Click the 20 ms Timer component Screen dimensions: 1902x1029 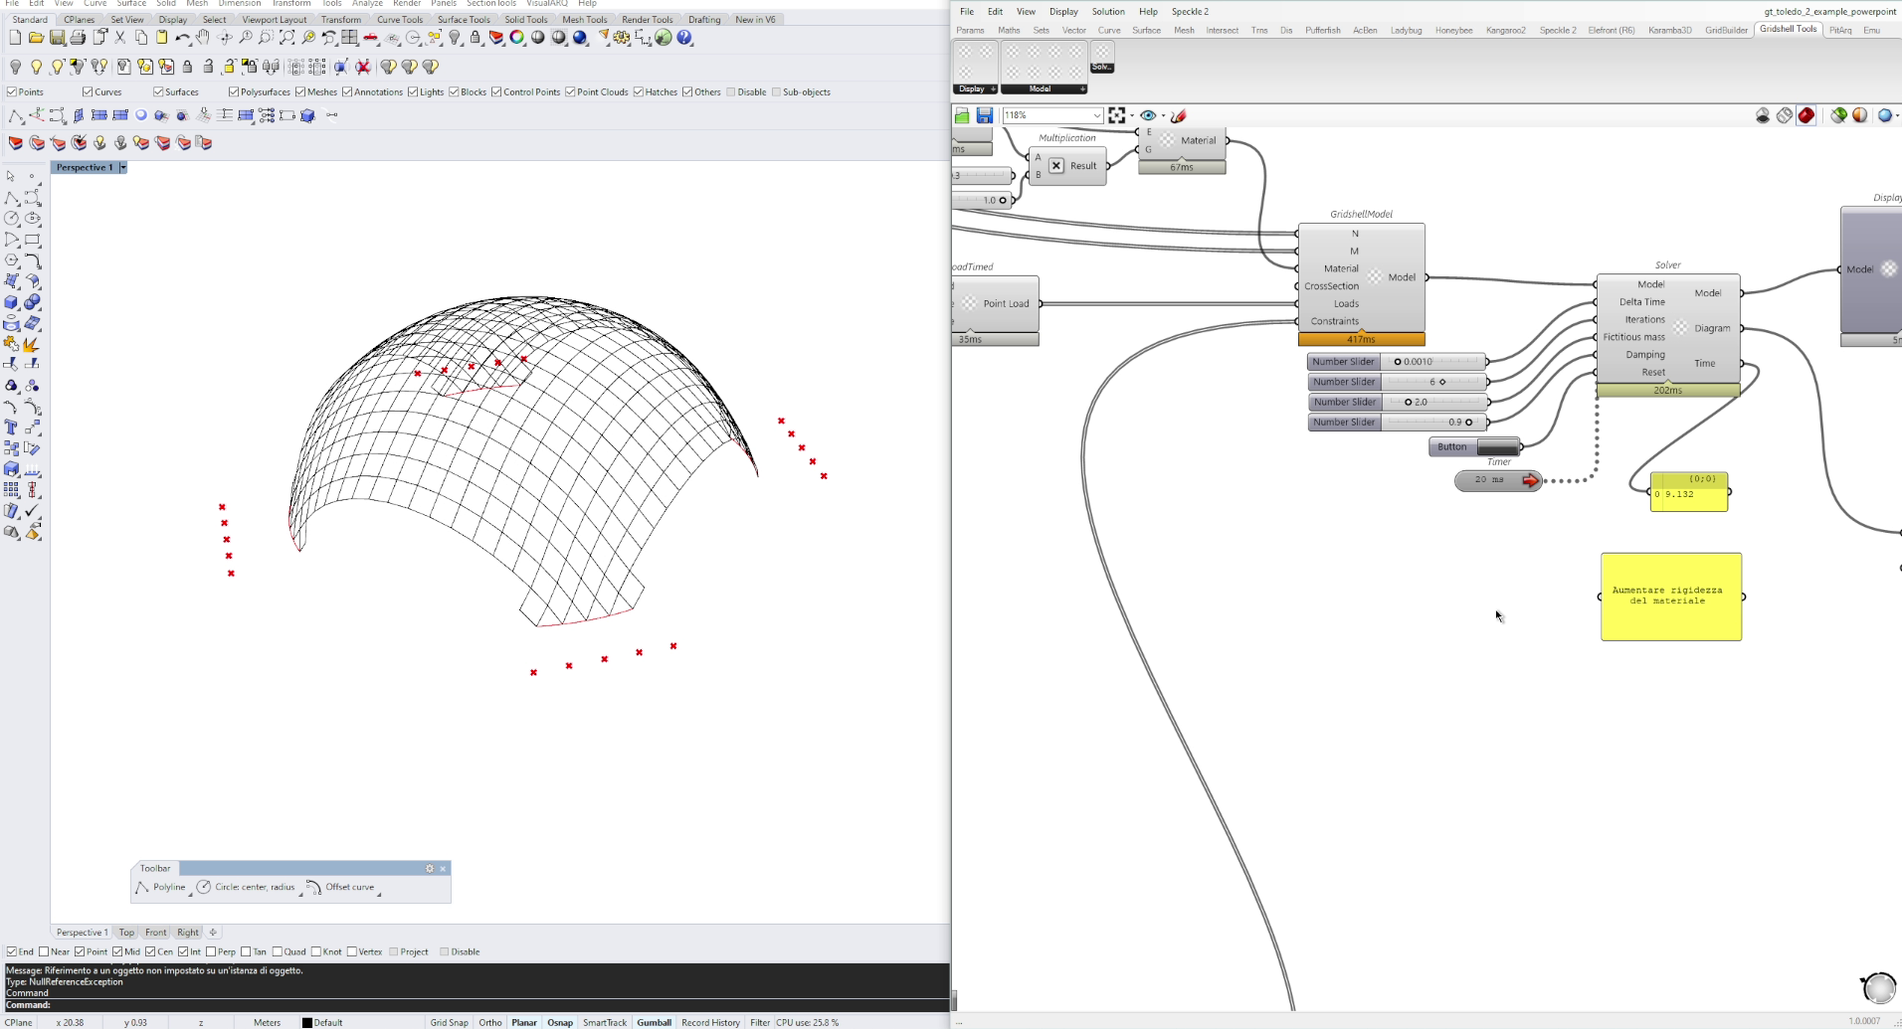point(1498,480)
